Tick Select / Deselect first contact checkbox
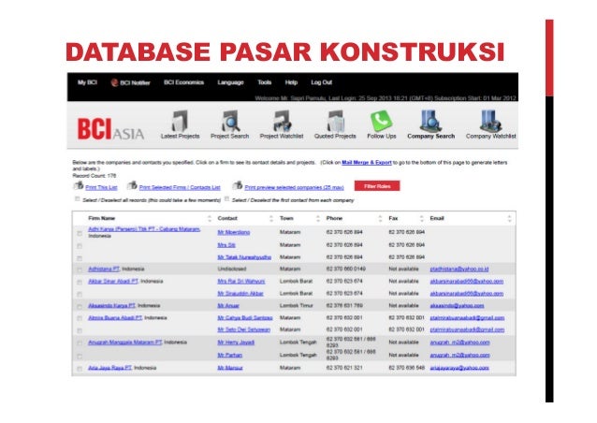Image resolution: width=597 pixels, height=423 pixels. (x=227, y=198)
